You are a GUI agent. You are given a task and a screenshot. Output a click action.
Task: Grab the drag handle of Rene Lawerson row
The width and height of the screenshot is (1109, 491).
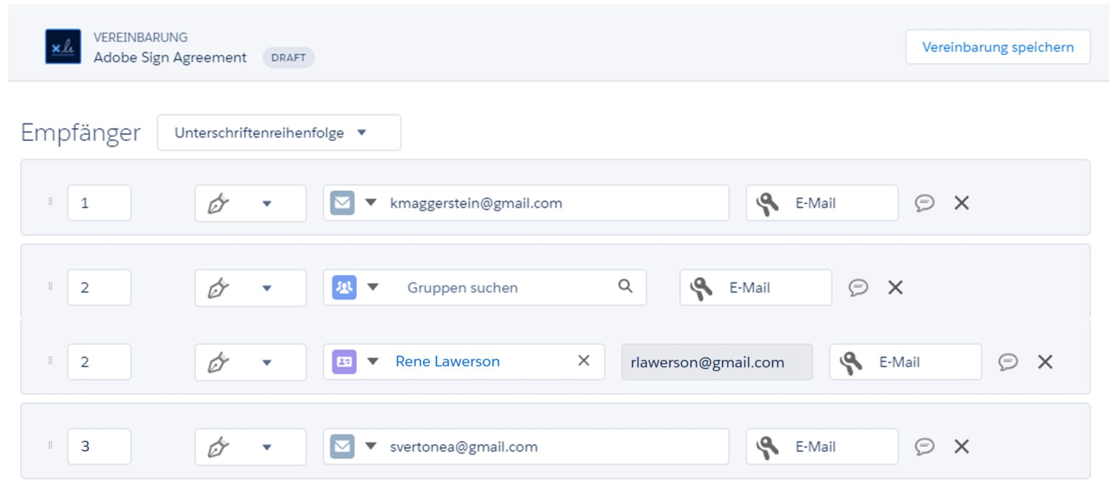tap(50, 360)
